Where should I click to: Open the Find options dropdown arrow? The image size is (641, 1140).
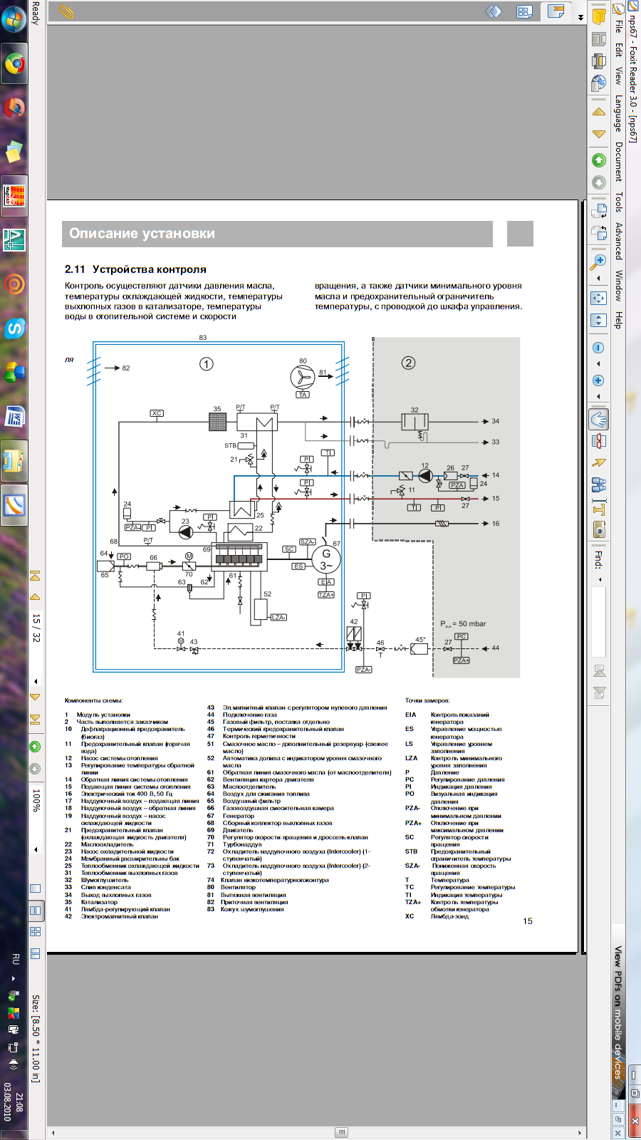[599, 579]
